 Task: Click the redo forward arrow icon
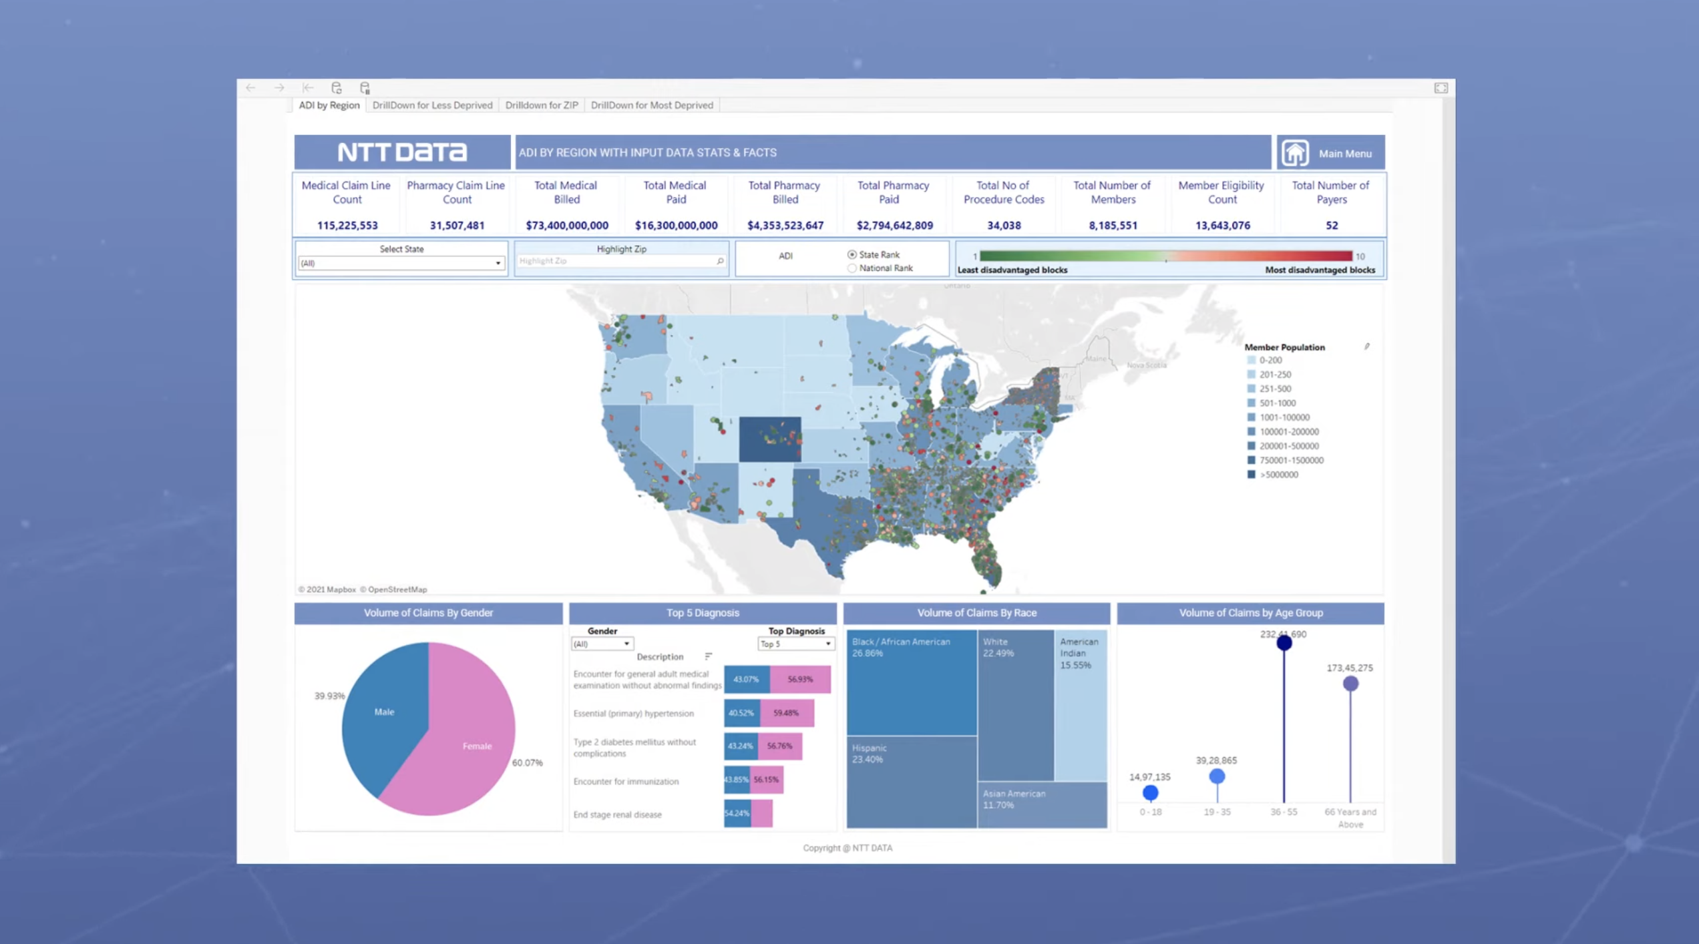click(x=279, y=88)
